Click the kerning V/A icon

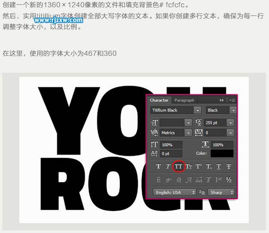(x=154, y=133)
